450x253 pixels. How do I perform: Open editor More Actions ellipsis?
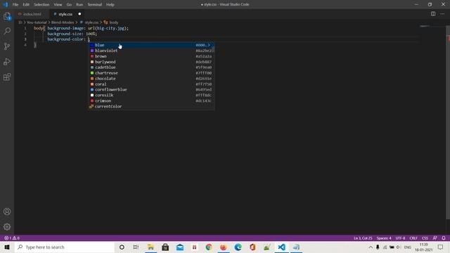(x=442, y=14)
